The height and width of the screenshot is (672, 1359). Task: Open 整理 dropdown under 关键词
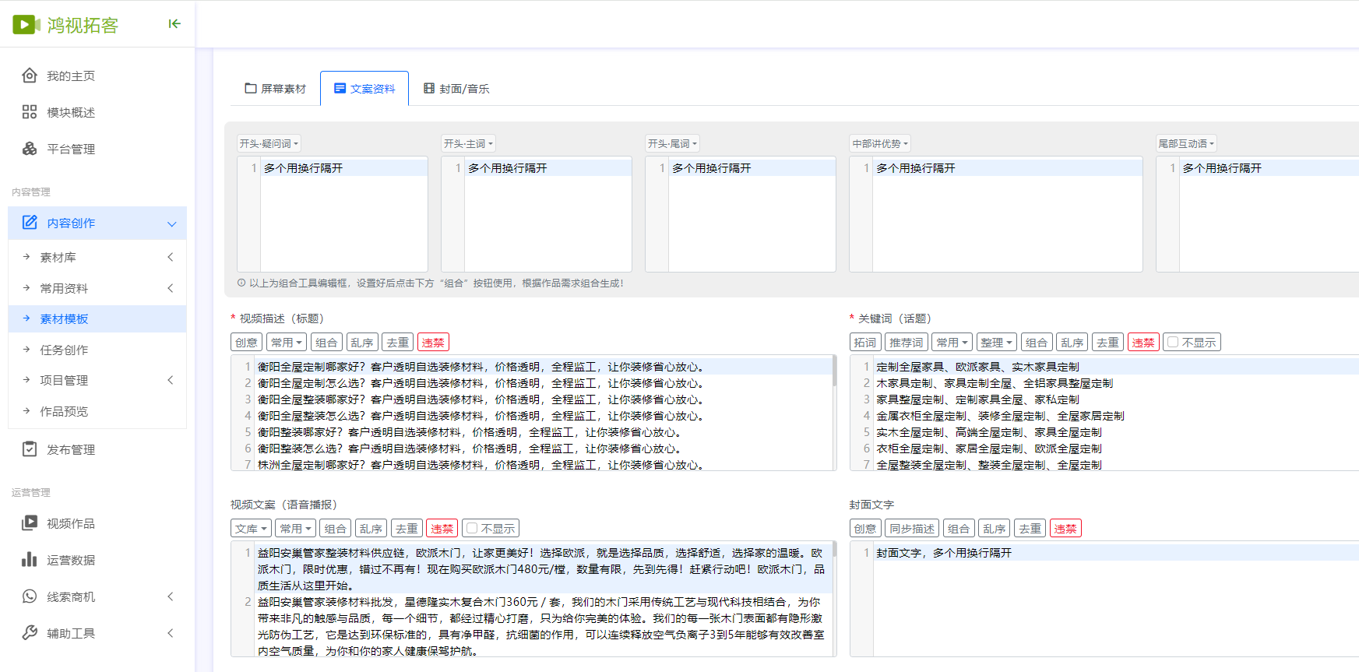pos(997,343)
